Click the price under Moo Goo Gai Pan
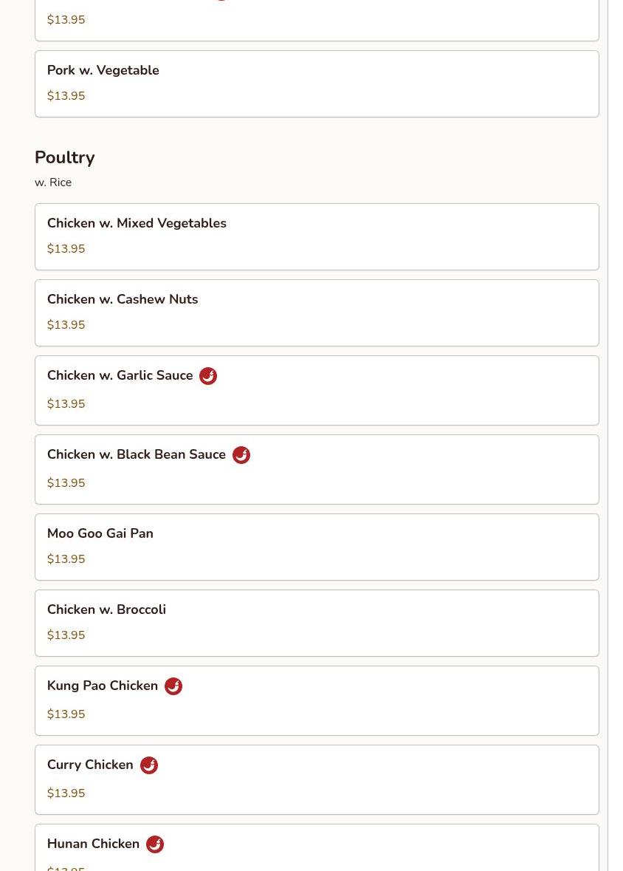Screen dimensions: 623x871 point(66,559)
